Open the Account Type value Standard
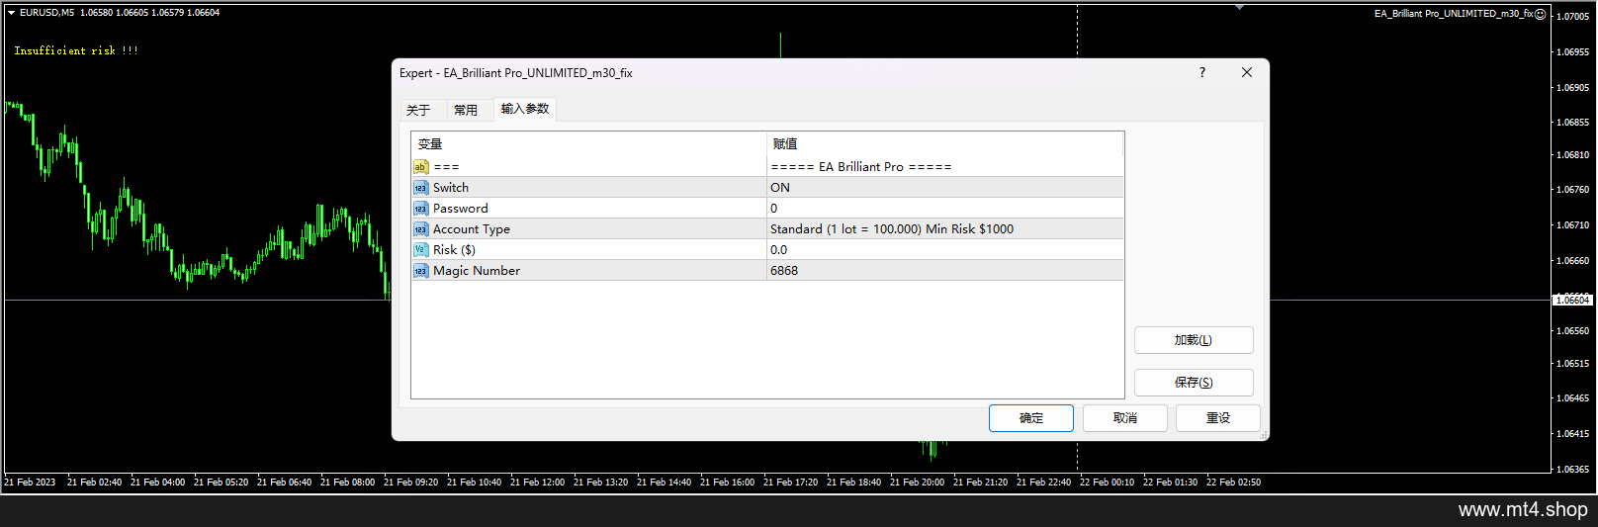This screenshot has height=527, width=1598. [945, 229]
